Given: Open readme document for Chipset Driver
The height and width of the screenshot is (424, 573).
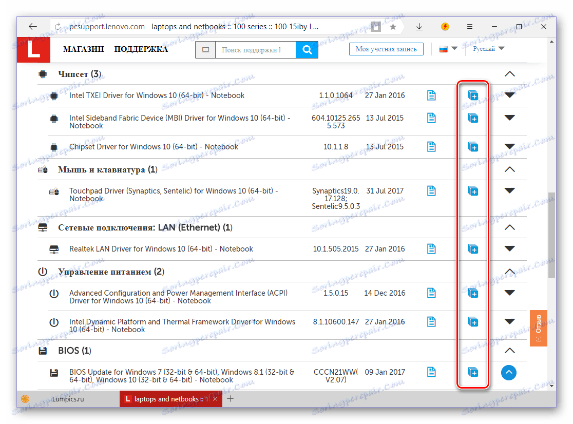Looking at the screenshot, I should pos(431,147).
